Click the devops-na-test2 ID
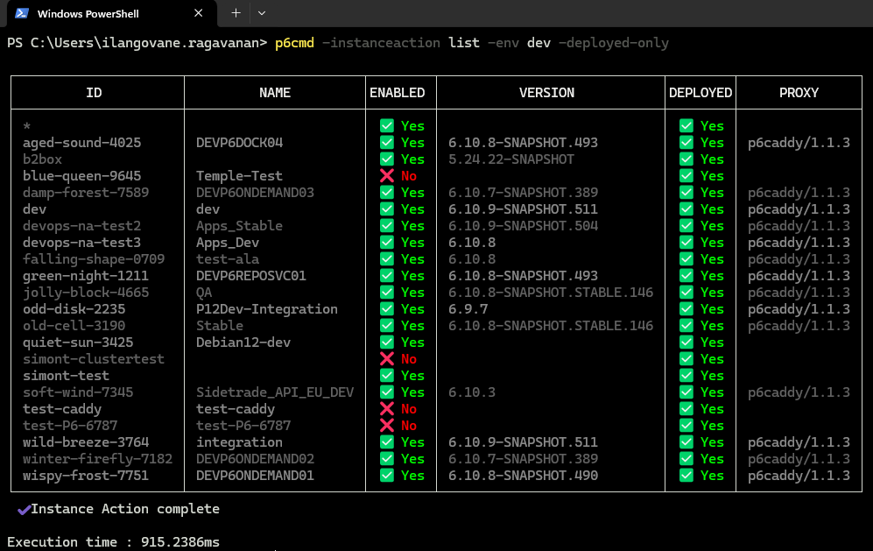Viewport: 873px width, 551px height. (81, 226)
